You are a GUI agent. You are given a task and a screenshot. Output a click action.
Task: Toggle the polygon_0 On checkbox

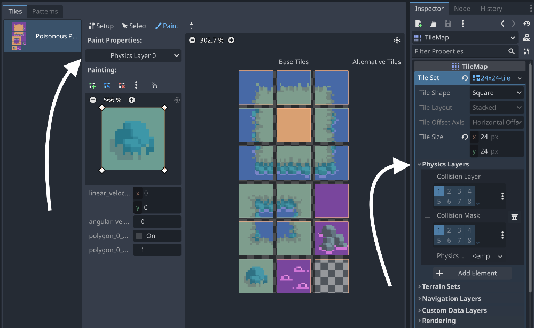pos(139,236)
